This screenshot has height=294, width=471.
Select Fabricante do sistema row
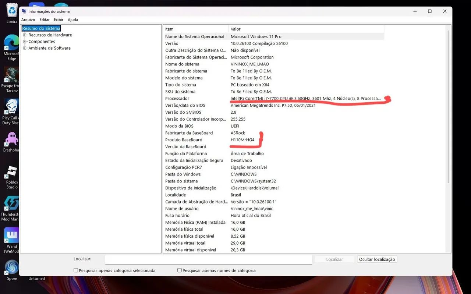pyautogui.click(x=274, y=71)
